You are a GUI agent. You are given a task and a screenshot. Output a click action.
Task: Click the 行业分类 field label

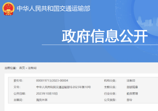[110, 94]
